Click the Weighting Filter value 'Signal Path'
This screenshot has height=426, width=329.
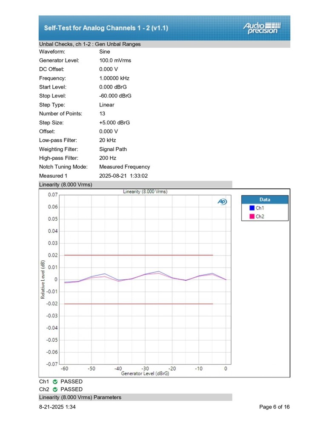(113, 149)
